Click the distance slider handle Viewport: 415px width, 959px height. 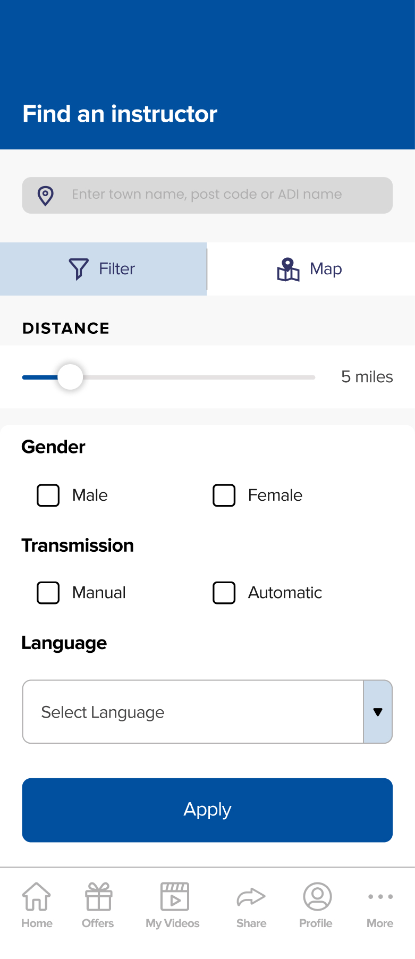[x=70, y=377]
